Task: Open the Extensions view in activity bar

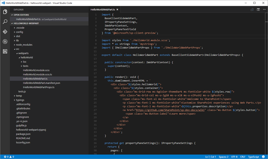Action: pos(5,51)
